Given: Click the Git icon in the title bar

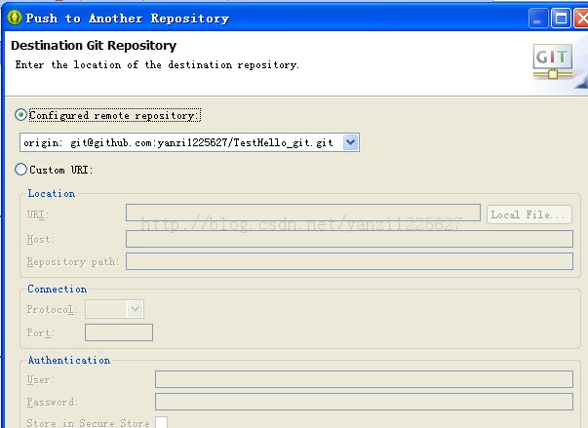Looking at the screenshot, I should click(x=15, y=18).
